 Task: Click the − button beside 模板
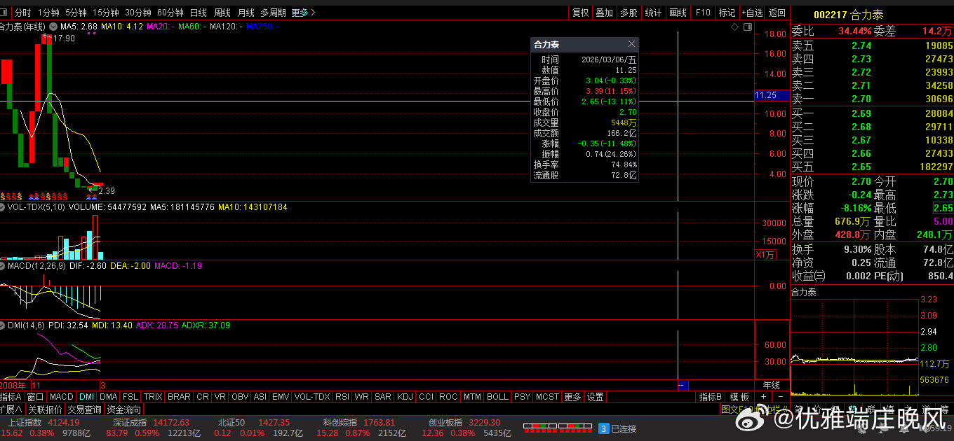[781, 397]
